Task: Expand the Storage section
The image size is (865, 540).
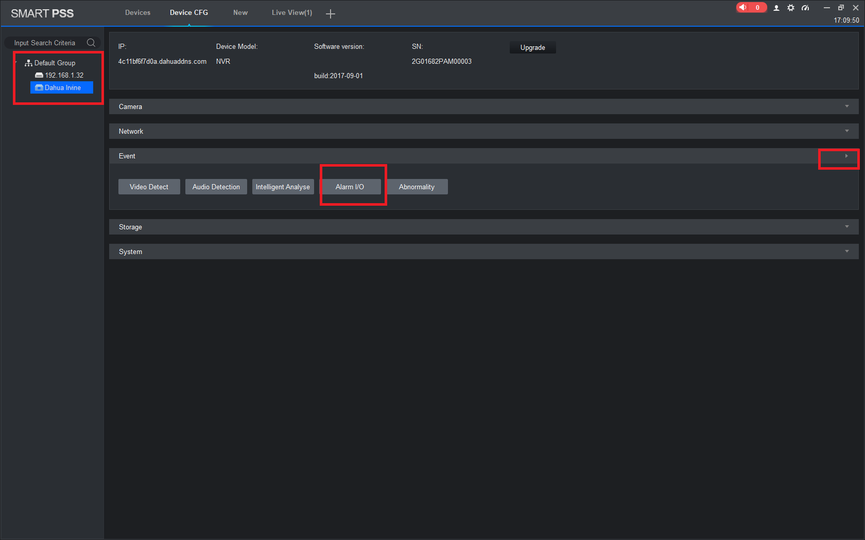Action: click(484, 227)
